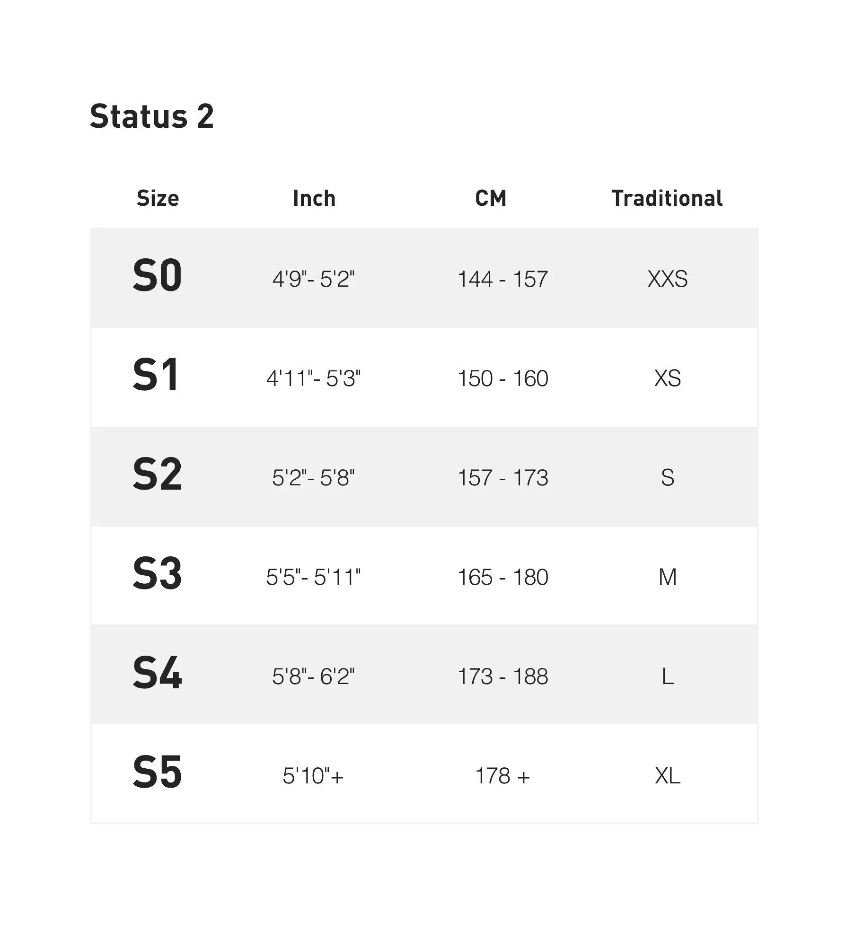This screenshot has width=863, height=931.
Task: Click the 173 - 188 CM value
Action: 502,676
